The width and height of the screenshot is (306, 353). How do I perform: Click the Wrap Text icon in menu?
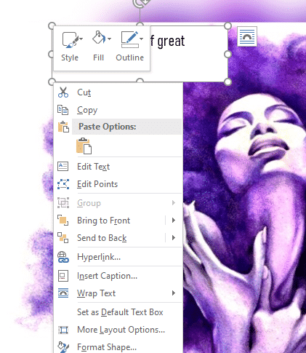point(63,293)
